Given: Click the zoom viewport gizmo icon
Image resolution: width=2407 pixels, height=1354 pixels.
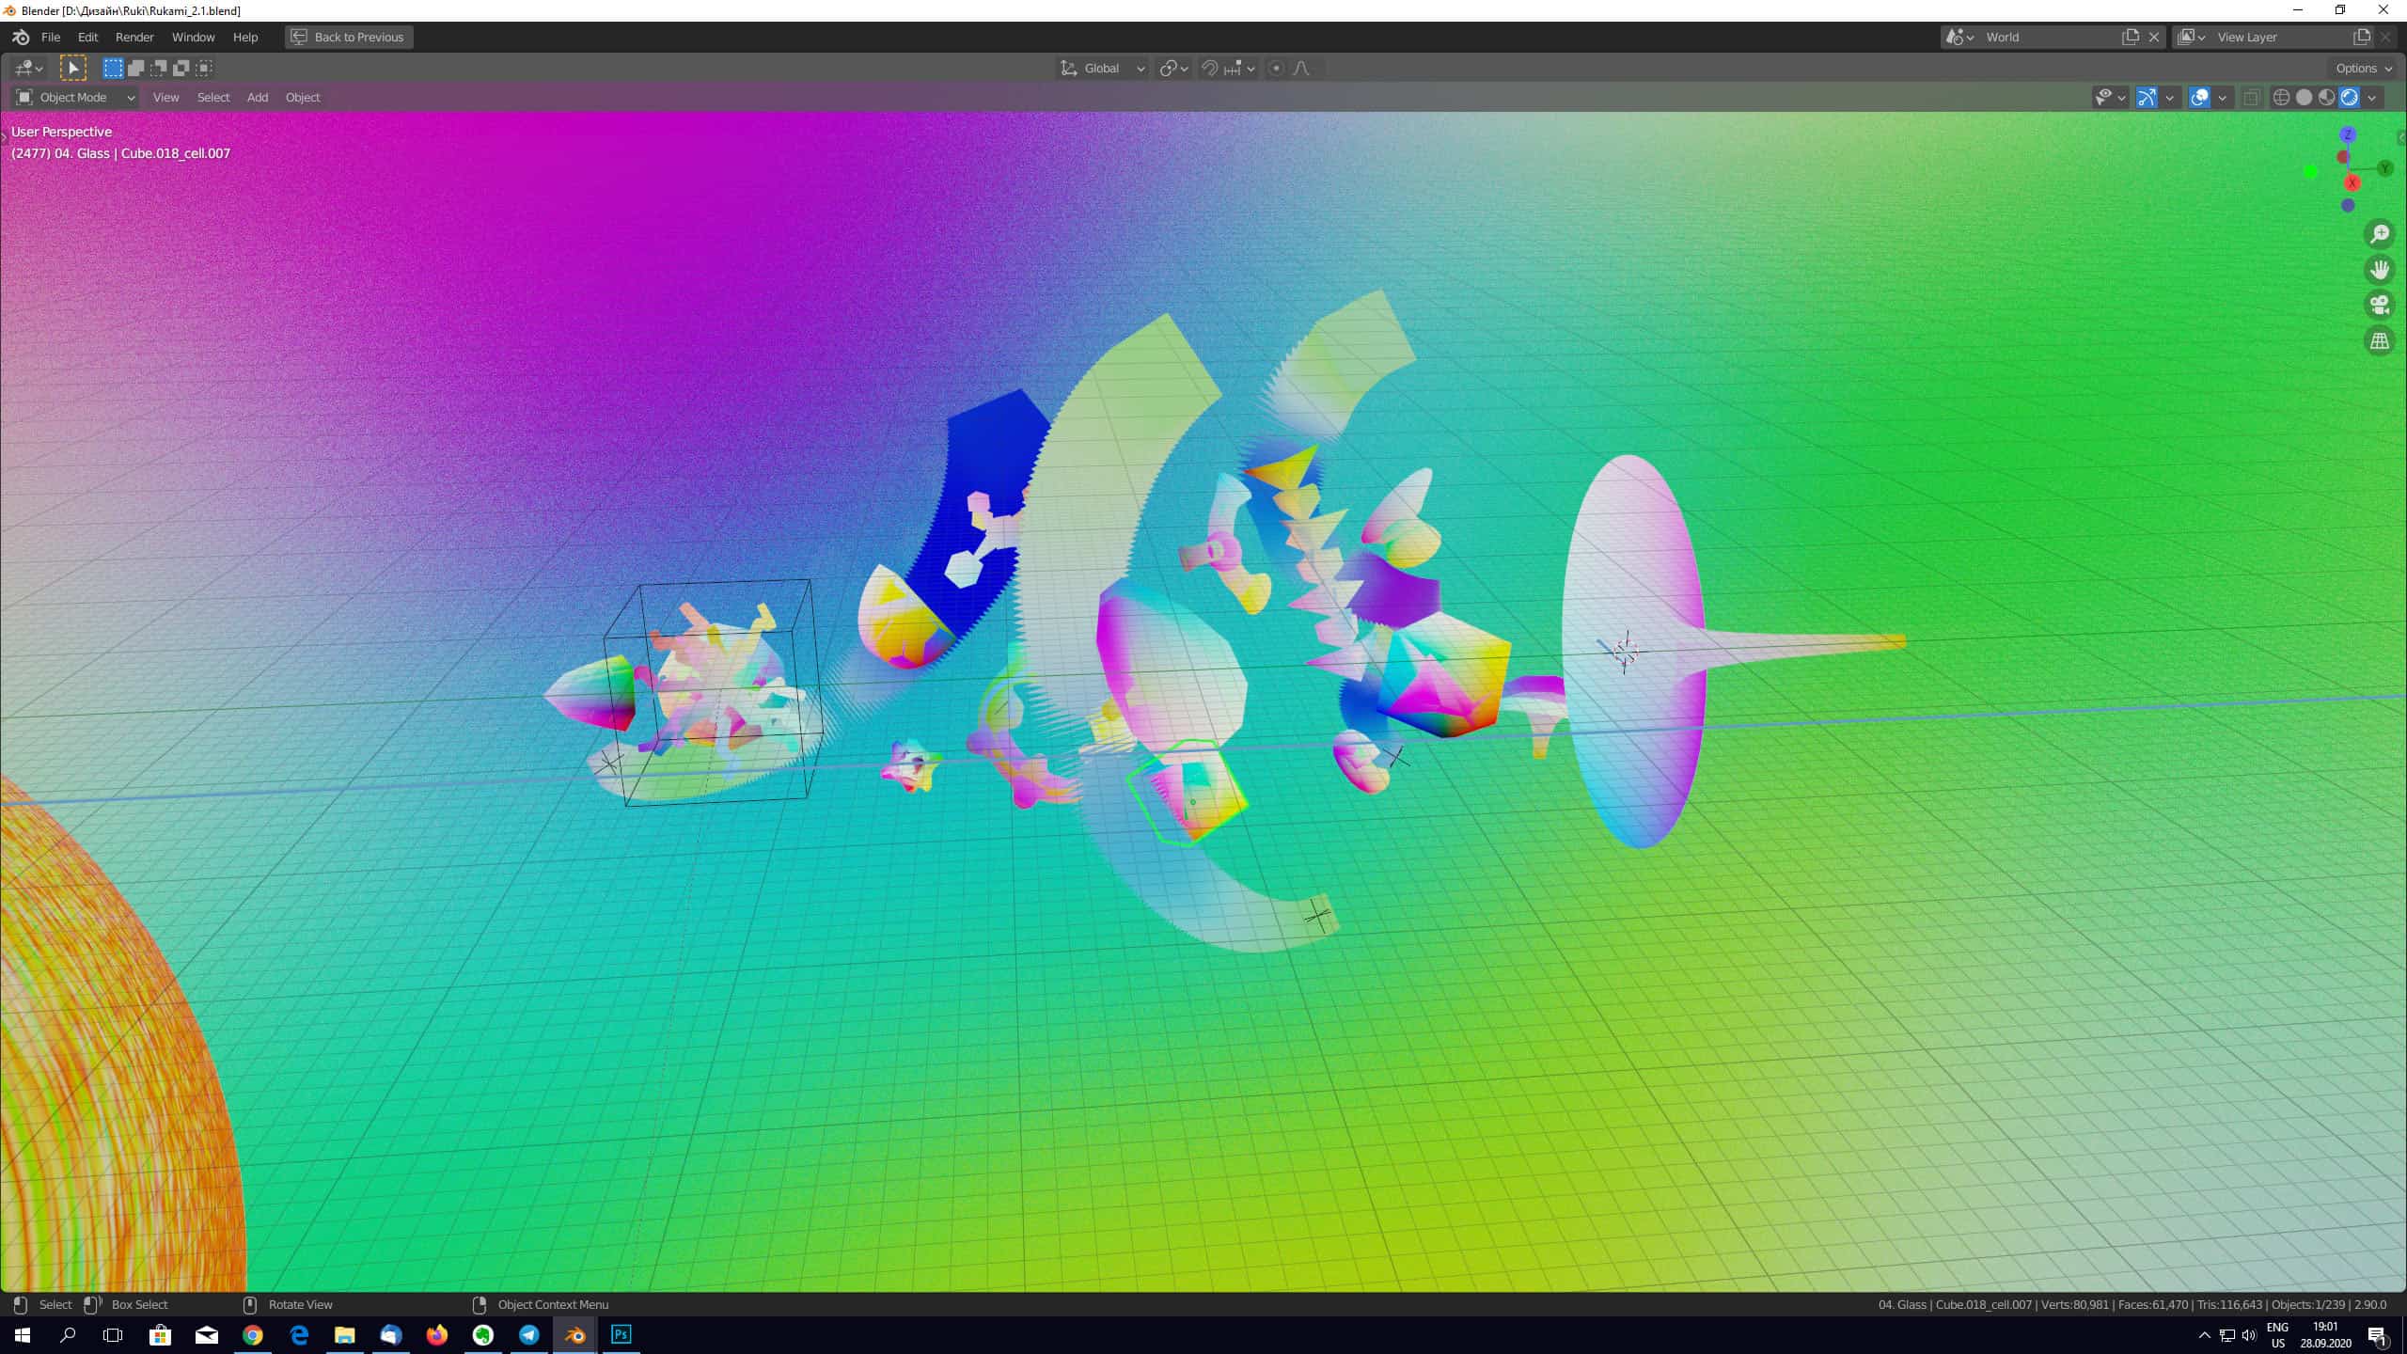Looking at the screenshot, I should click(x=2380, y=234).
